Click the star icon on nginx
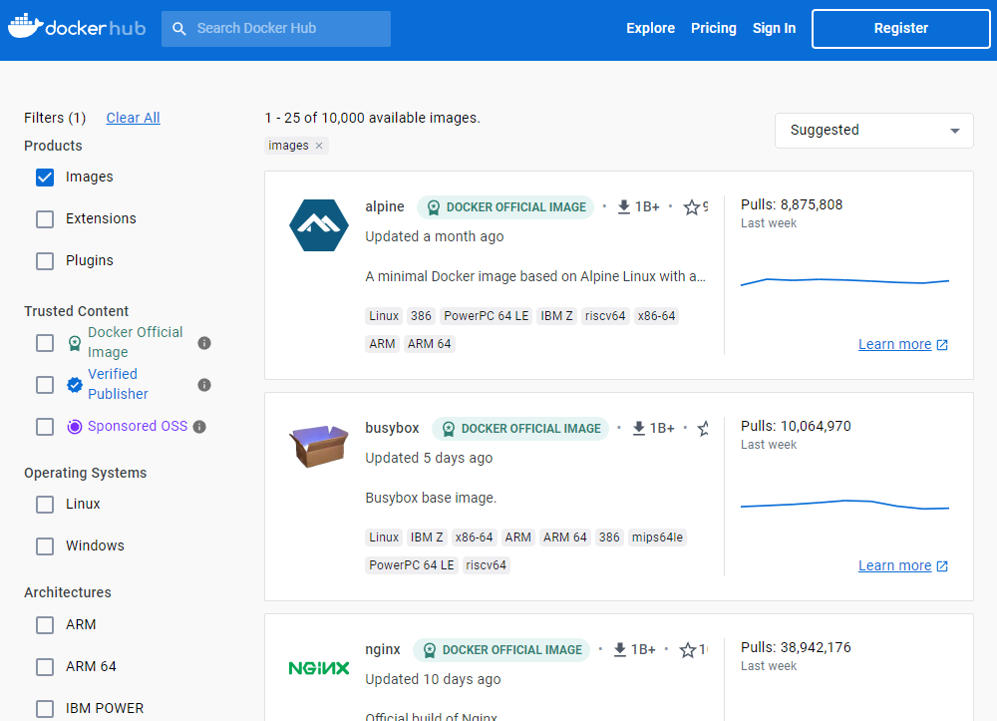Viewport: 997px width, 721px height. [x=687, y=650]
